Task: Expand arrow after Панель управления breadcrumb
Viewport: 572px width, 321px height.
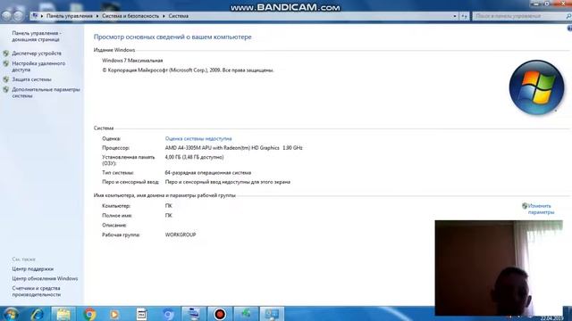Action: coord(97,16)
